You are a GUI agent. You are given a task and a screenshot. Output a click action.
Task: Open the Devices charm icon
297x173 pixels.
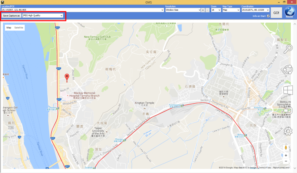(x=288, y=110)
